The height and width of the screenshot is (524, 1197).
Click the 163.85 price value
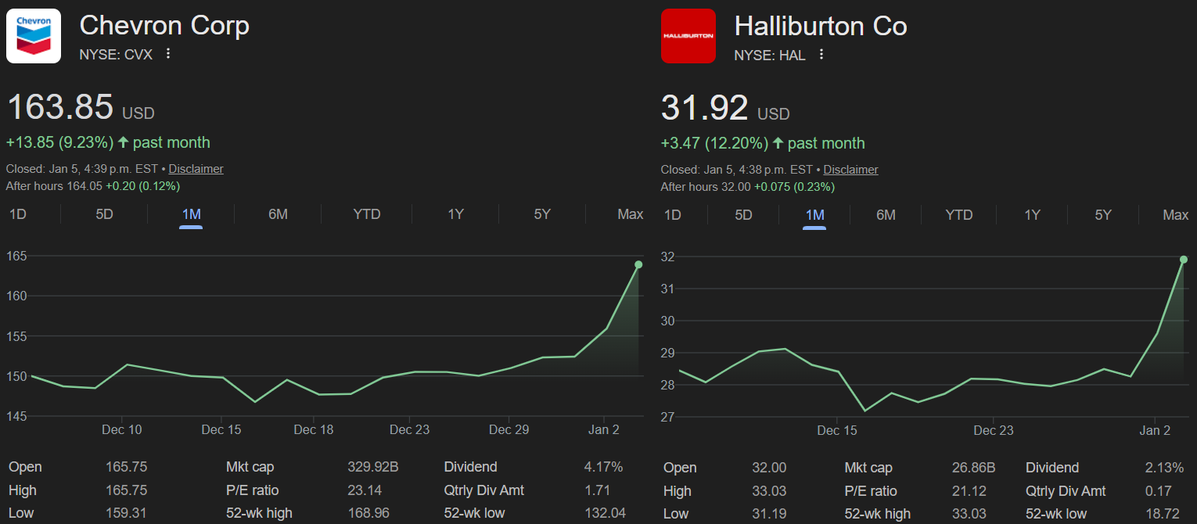click(60, 107)
